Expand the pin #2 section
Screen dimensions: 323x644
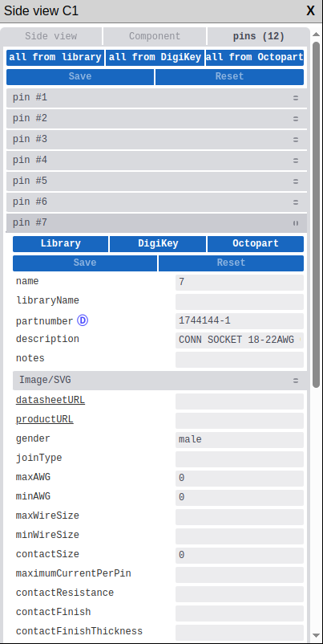click(x=156, y=119)
